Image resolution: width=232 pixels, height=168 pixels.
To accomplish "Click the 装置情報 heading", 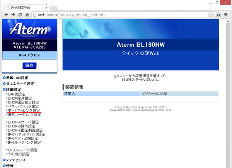I will click(74, 87).
